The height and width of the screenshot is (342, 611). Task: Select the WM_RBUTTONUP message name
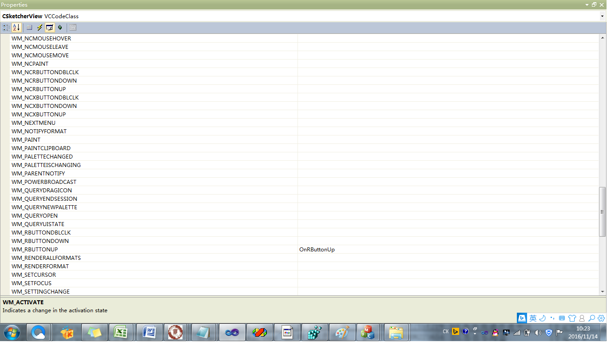pos(35,250)
